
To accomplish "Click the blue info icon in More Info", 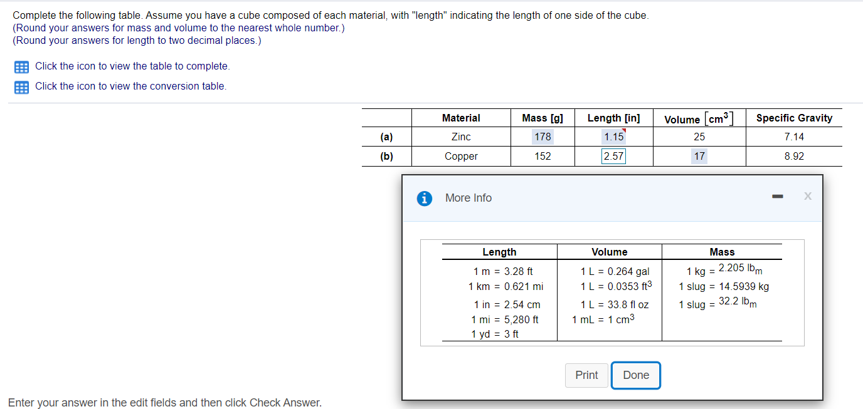I will (425, 199).
